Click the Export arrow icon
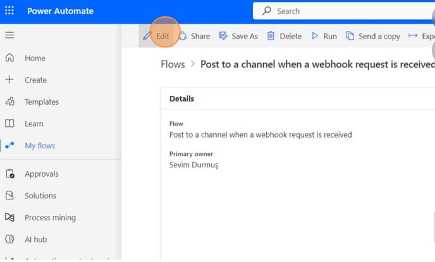The image size is (435, 262). (x=413, y=35)
